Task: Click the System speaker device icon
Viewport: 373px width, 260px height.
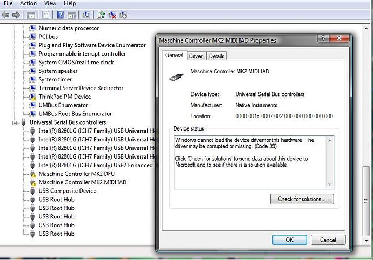Action: click(x=32, y=71)
